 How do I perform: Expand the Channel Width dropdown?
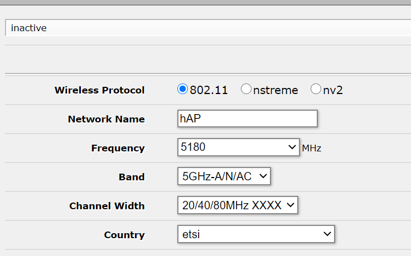point(238,205)
